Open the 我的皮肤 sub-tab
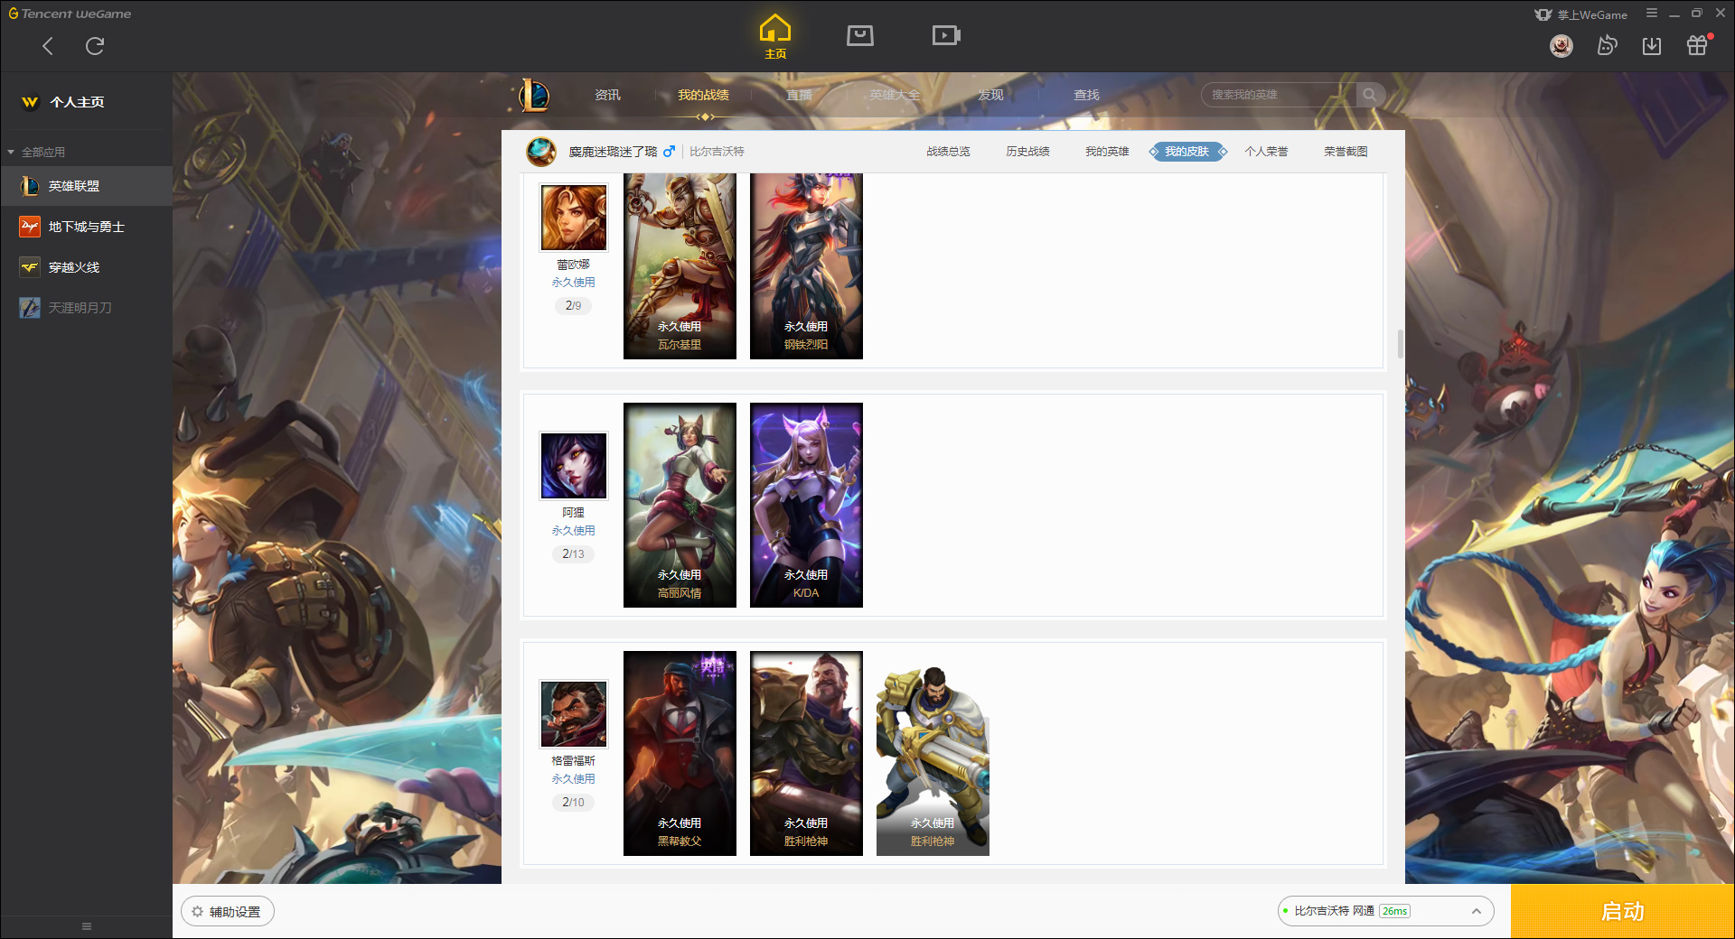Screen dimensions: 1735x939 1186,152
